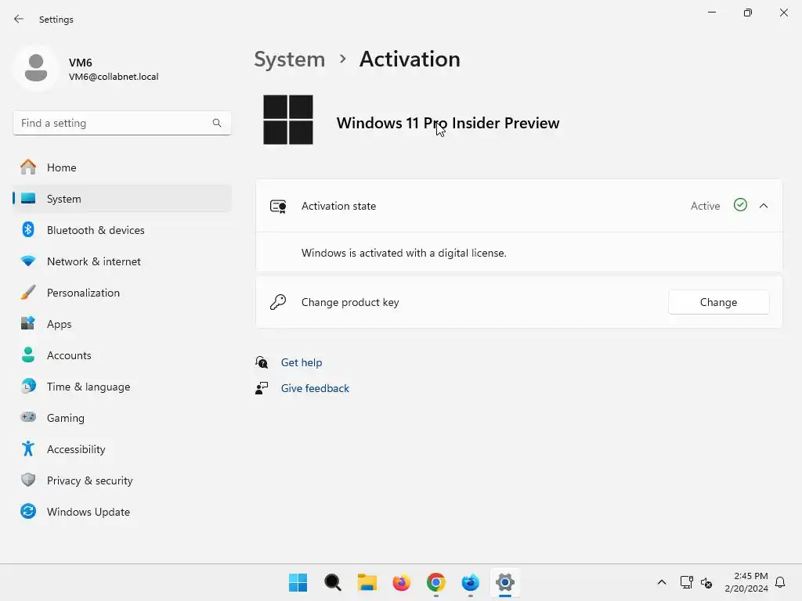802x601 pixels.
Task: Open Accessibility settings
Action: tap(121, 449)
